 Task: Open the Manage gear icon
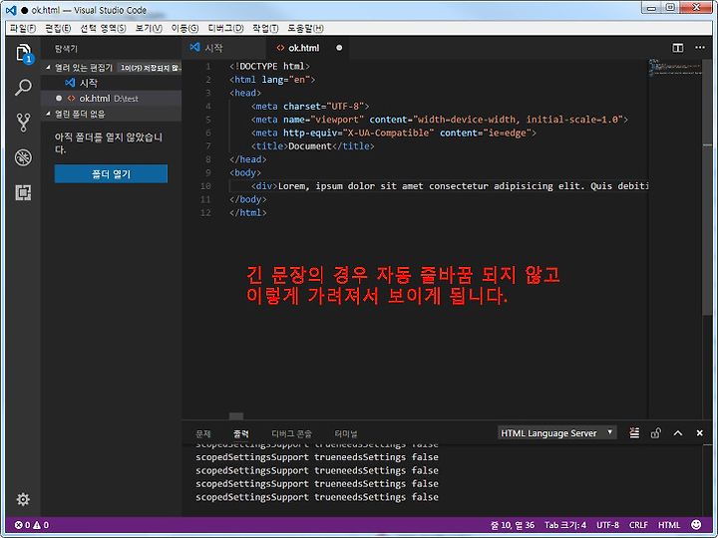[x=23, y=499]
